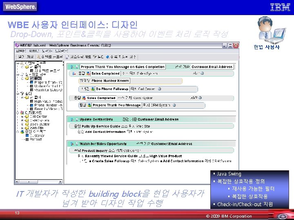294x220 pixels.
Task: Click the first text button on the toolbar
Action: tap(21, 57)
